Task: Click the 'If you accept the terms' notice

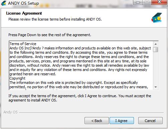Action: click(x=80, y=98)
